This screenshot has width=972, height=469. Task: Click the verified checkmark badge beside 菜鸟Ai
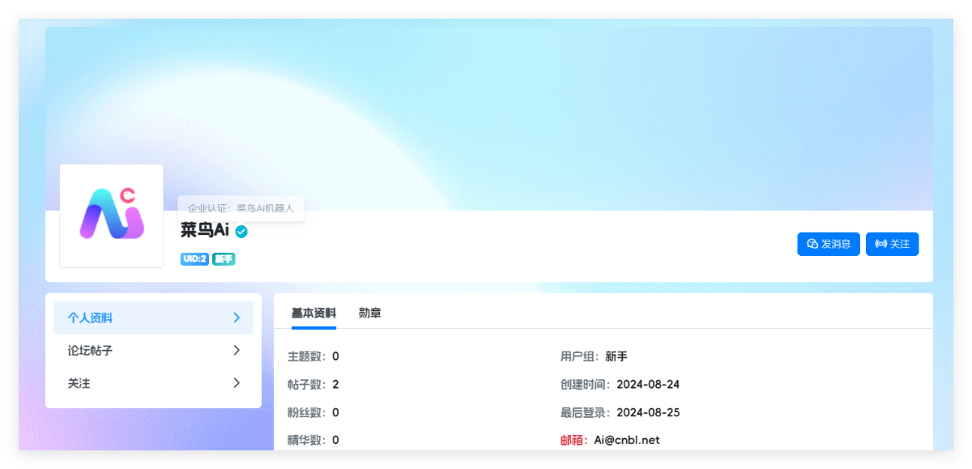tap(241, 232)
